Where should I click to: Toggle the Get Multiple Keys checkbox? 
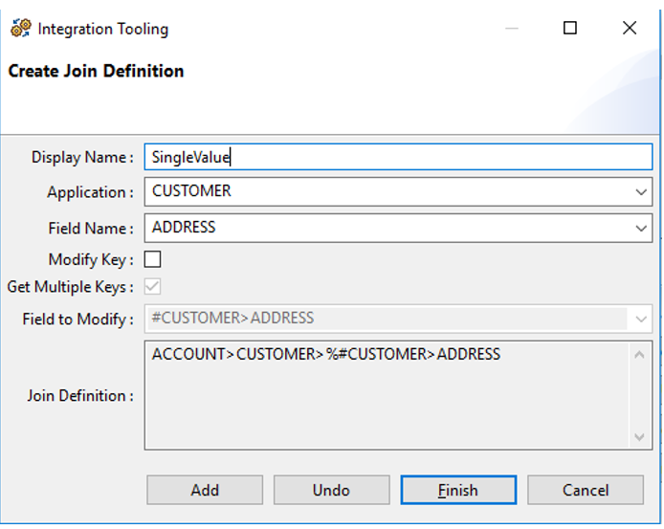click(153, 286)
